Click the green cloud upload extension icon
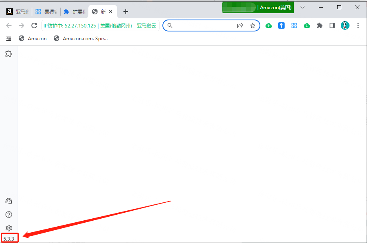Viewport: 367px width, 243px height. coord(269,25)
